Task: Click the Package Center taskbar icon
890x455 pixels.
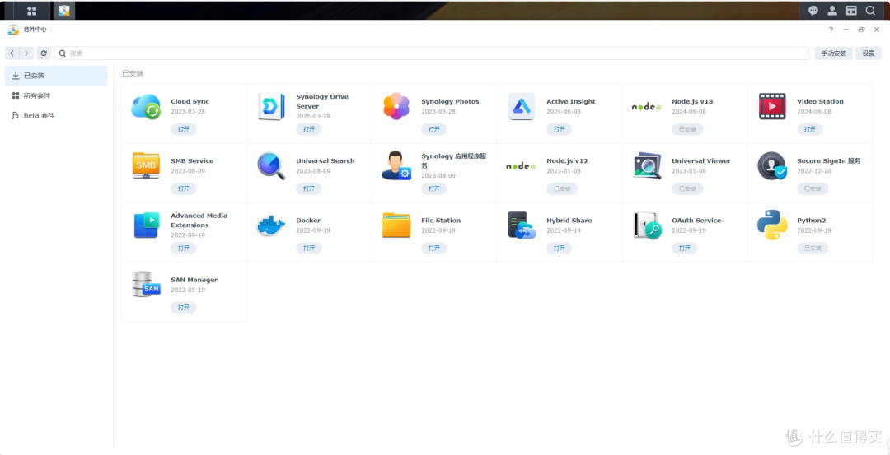Action: click(x=64, y=11)
